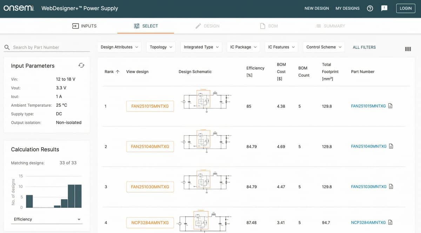421x233 pixels.
Task: Click the LOGIN button
Action: [x=406, y=8]
